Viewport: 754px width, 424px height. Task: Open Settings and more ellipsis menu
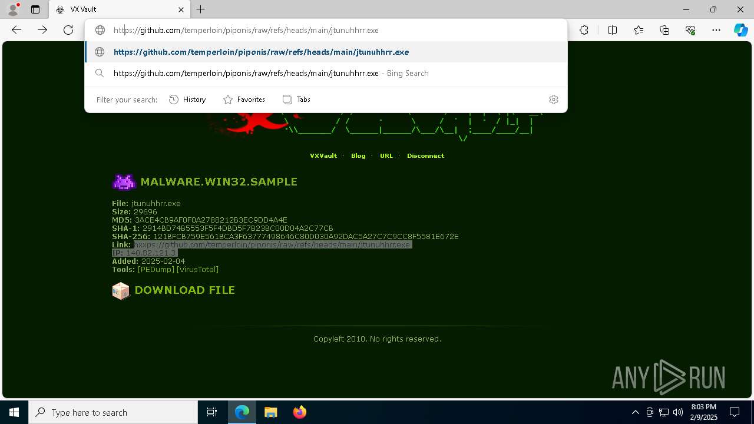(716, 30)
